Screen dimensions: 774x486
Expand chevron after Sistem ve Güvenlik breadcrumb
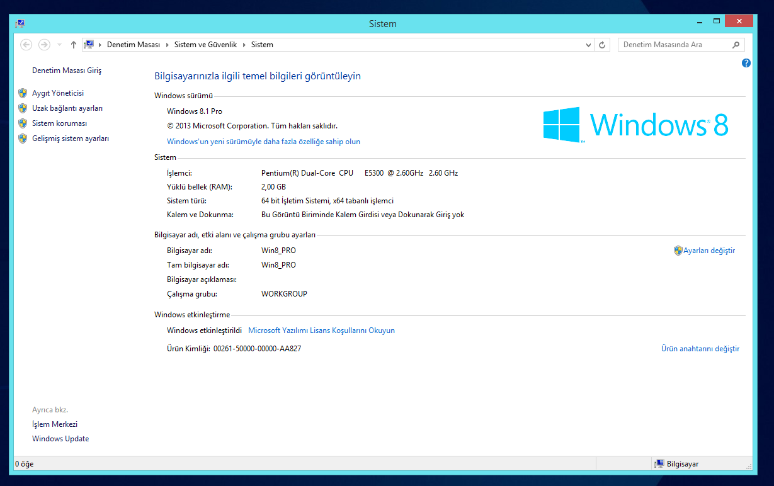244,45
